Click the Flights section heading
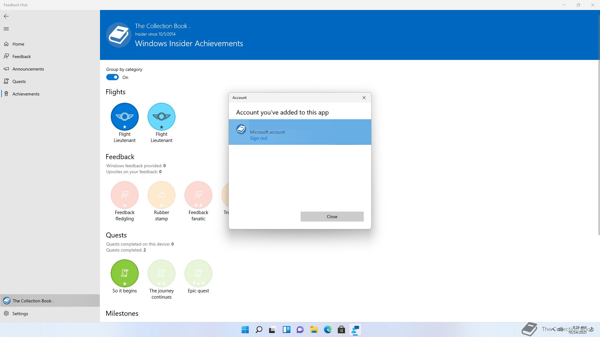 pyautogui.click(x=116, y=92)
